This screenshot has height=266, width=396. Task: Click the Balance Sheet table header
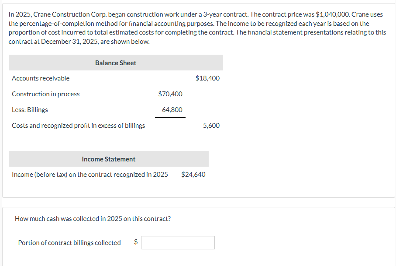[116, 63]
